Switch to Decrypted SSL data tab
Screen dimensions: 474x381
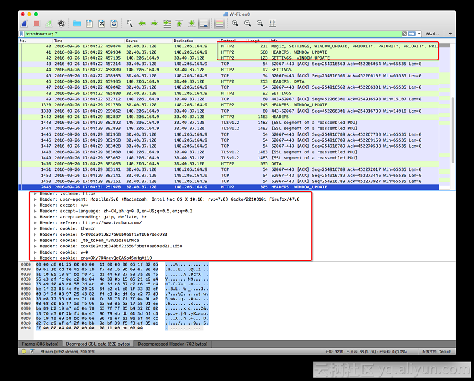point(98,344)
